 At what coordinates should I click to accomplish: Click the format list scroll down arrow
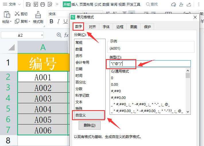coord(188,112)
